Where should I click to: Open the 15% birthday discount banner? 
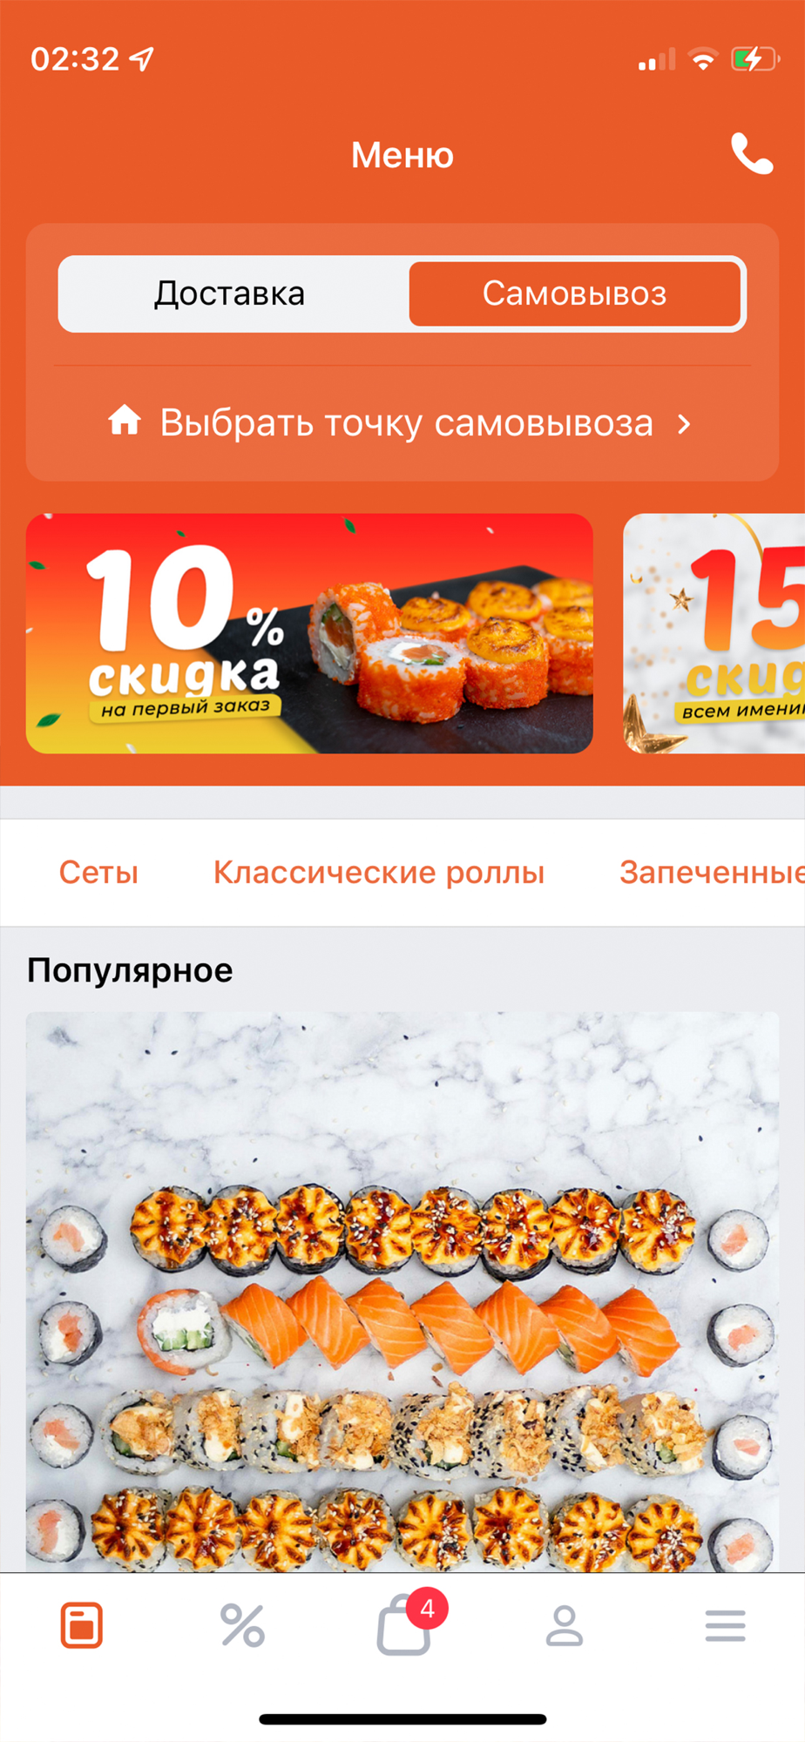(x=714, y=633)
